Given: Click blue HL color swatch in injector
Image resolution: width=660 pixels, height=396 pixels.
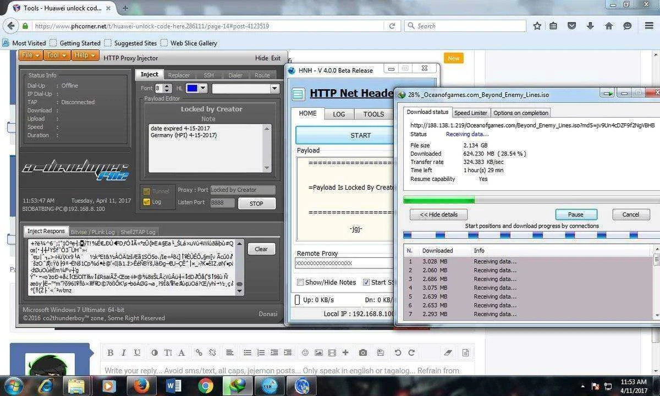Looking at the screenshot, I should click(x=192, y=88).
